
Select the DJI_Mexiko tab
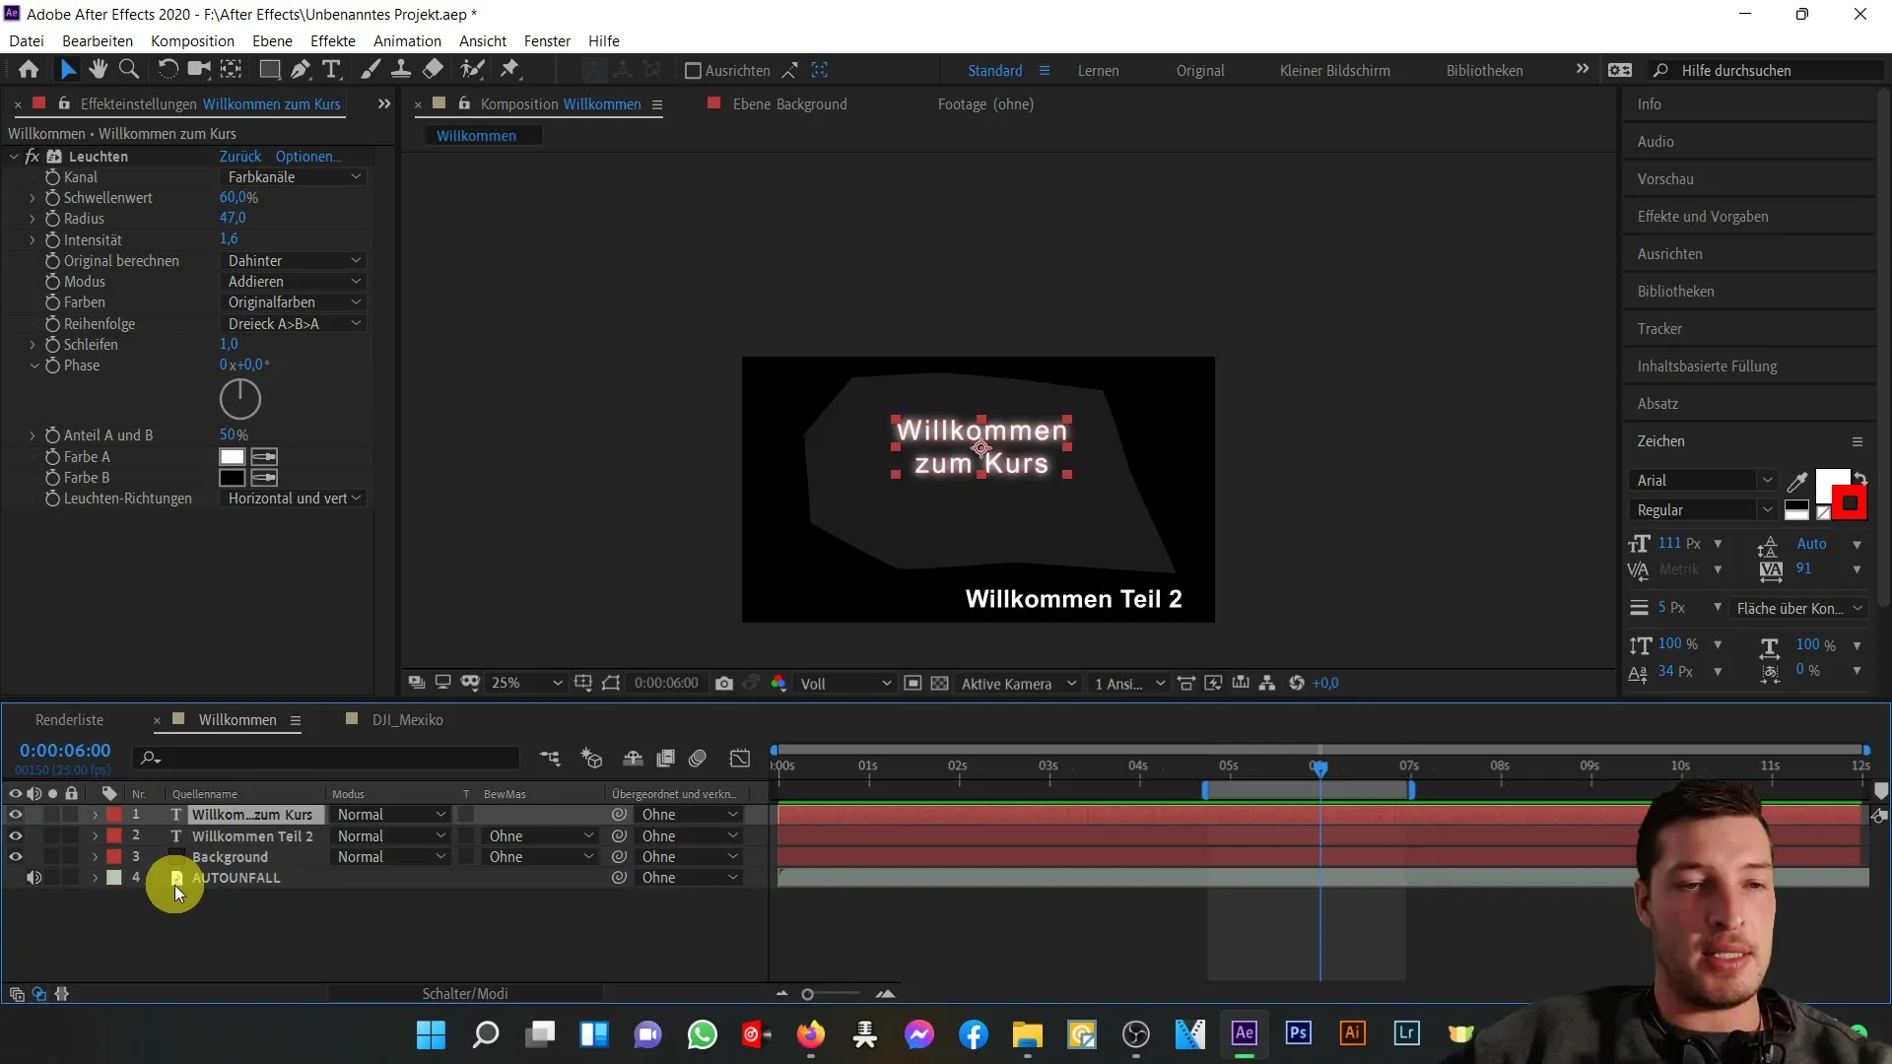[407, 720]
